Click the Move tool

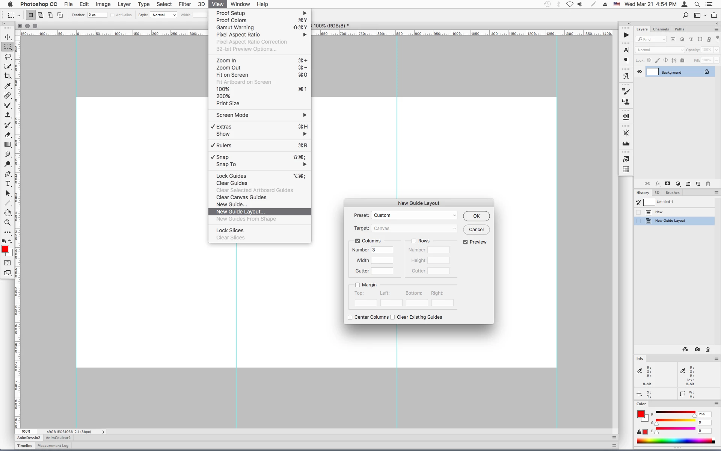[8, 37]
